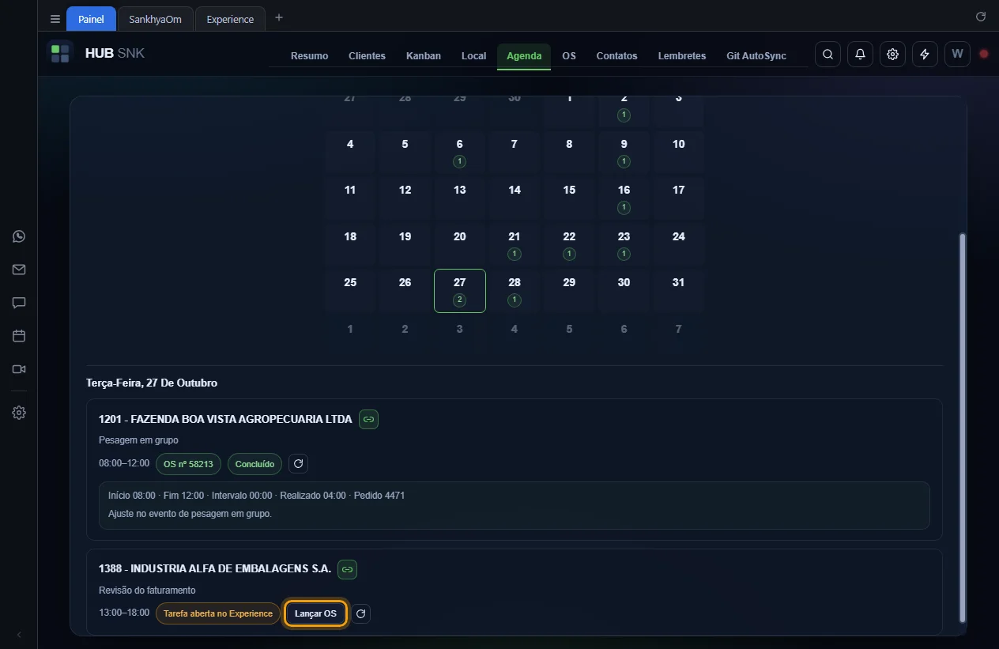Image resolution: width=999 pixels, height=649 pixels.
Task: Open the Git AutoSync menu item
Action: (x=756, y=56)
